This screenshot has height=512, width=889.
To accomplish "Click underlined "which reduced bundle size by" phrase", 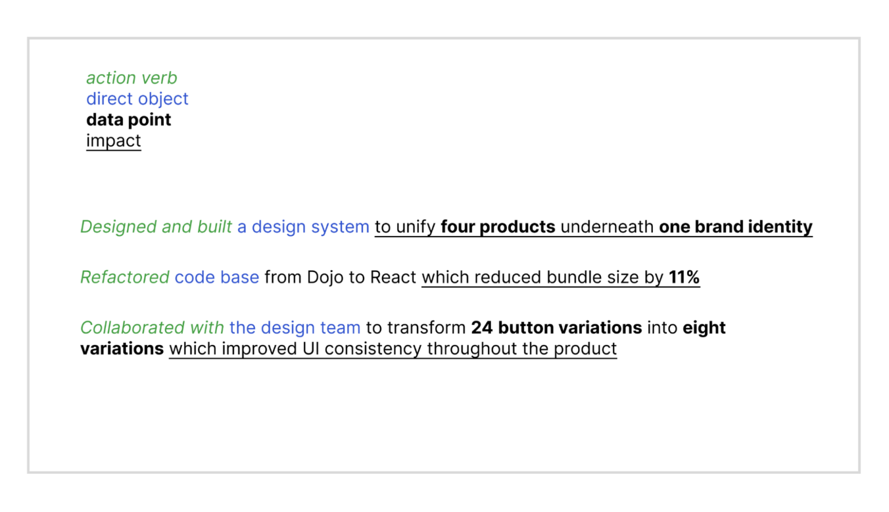I will pos(542,277).
